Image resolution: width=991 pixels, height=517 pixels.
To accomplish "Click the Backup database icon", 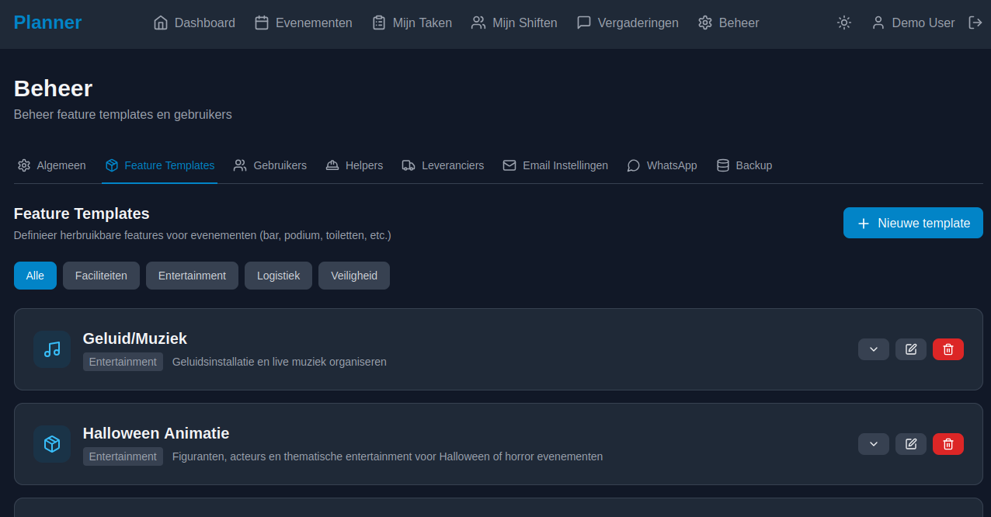I will click(x=723, y=165).
